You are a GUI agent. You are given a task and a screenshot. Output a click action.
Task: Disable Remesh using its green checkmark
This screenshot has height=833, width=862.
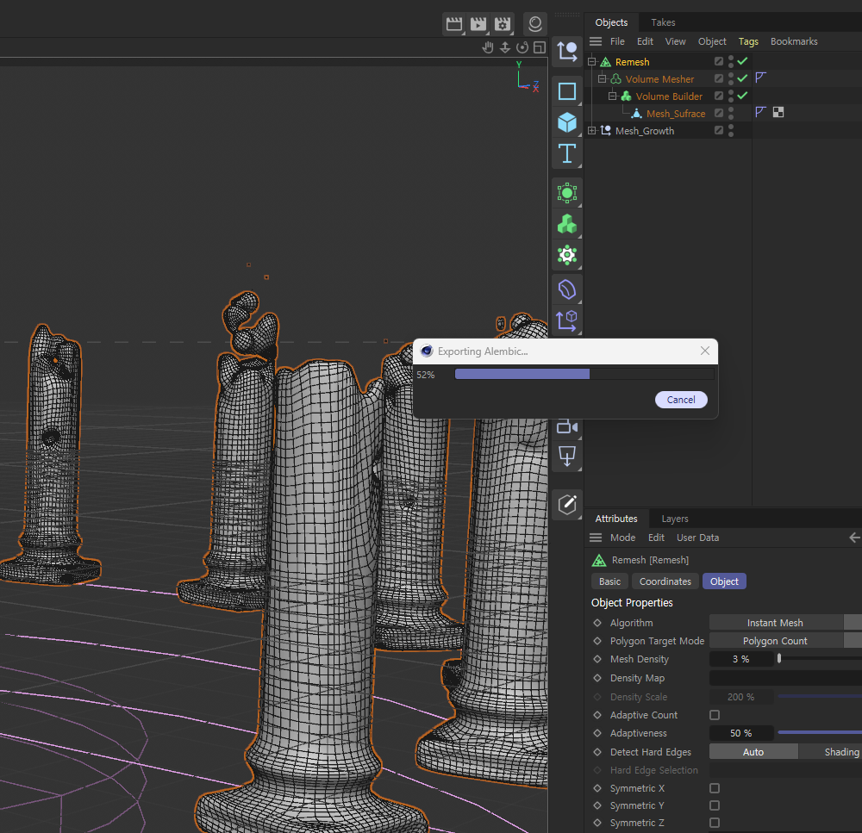click(x=743, y=61)
